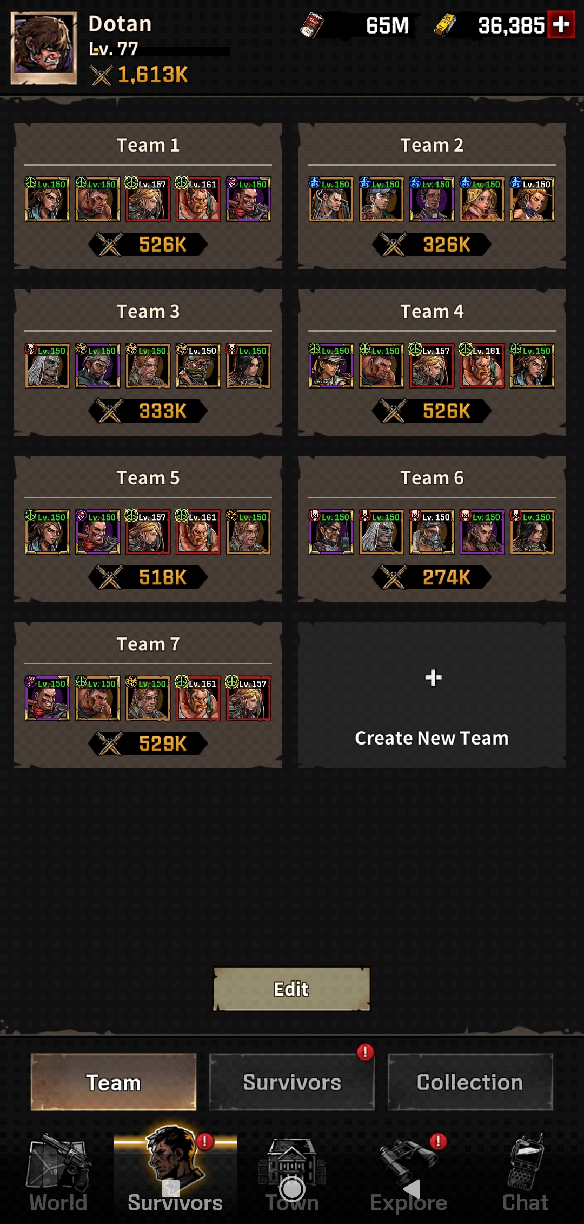Tap the soup can food resource icon
The image size is (584, 1224).
click(311, 25)
